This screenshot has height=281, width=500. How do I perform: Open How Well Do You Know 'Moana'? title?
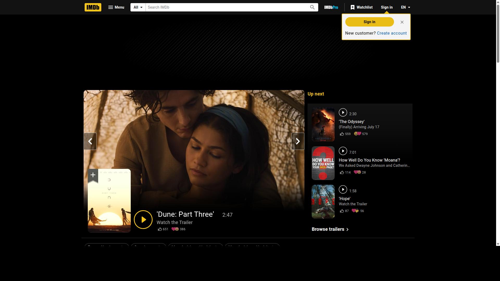tap(369, 160)
